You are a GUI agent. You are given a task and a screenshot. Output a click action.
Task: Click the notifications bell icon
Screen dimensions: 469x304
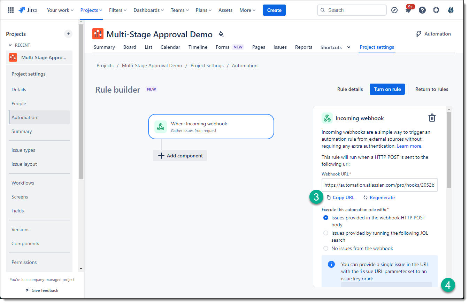(408, 10)
